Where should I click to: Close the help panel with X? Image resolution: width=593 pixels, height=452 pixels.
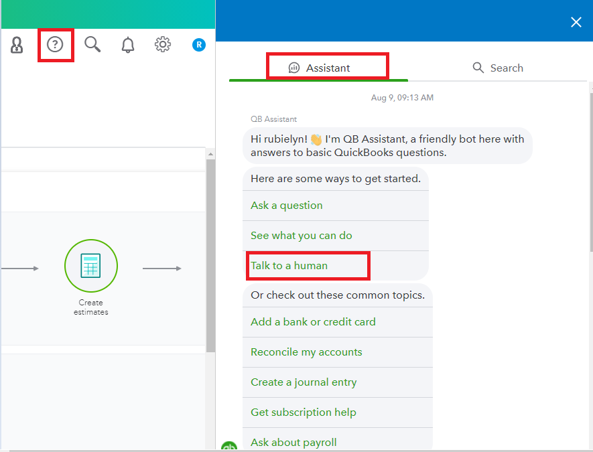pyautogui.click(x=576, y=22)
